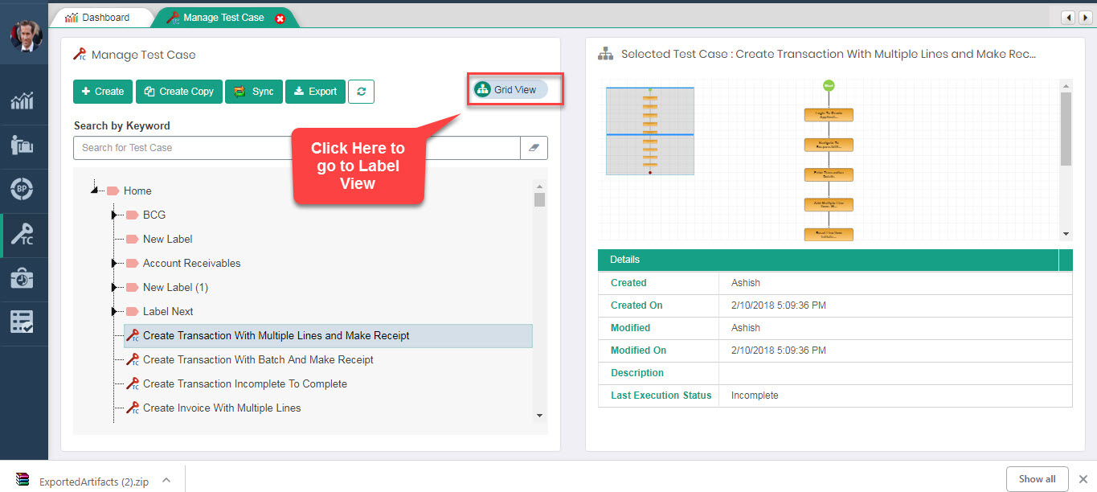This screenshot has width=1097, height=492.
Task: Click the Created value Ashish
Action: point(746,283)
